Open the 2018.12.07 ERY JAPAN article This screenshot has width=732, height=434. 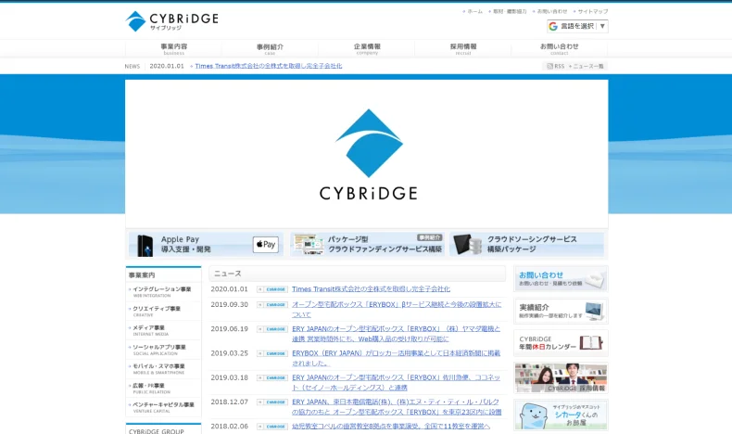point(397,406)
